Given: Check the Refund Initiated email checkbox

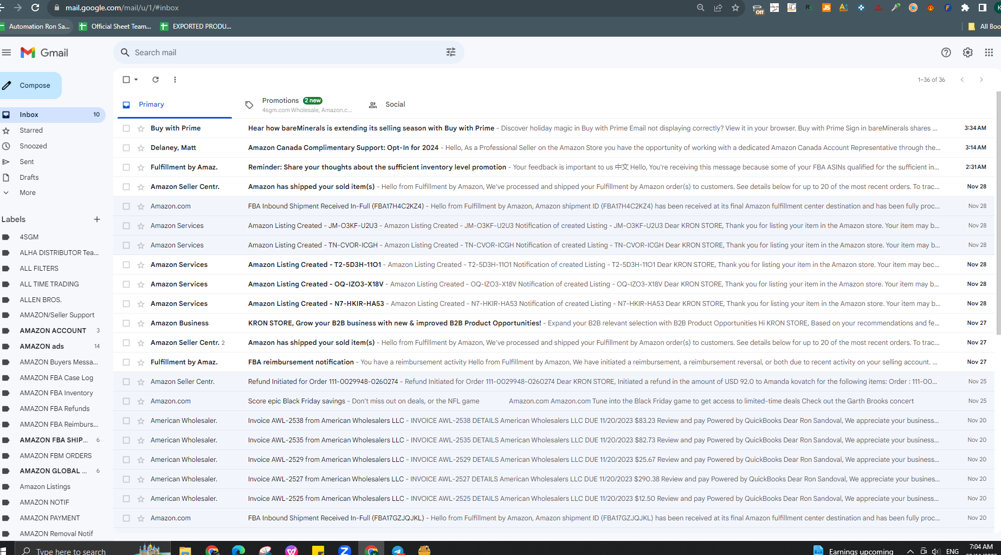Looking at the screenshot, I should pos(126,382).
